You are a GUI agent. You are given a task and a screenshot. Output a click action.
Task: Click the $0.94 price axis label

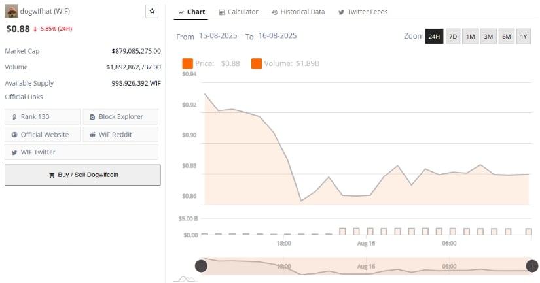point(189,74)
